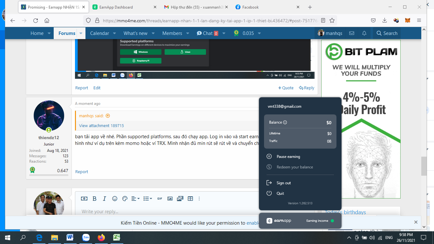Viewport: 434px width, 244px height.
Task: Dismiss the notification permission banner
Action: coord(416,222)
